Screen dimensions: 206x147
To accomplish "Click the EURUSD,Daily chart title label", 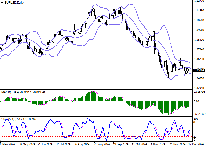I will (14, 3).
